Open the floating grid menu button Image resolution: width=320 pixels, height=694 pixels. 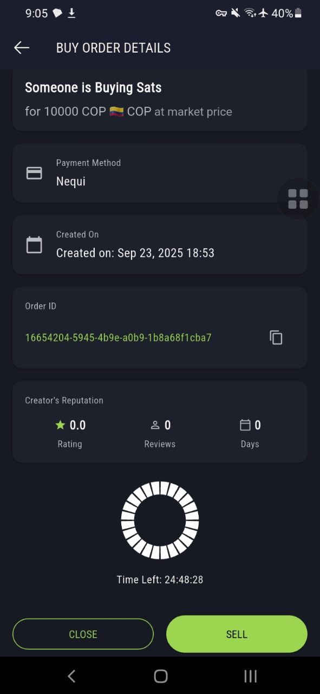[298, 199]
